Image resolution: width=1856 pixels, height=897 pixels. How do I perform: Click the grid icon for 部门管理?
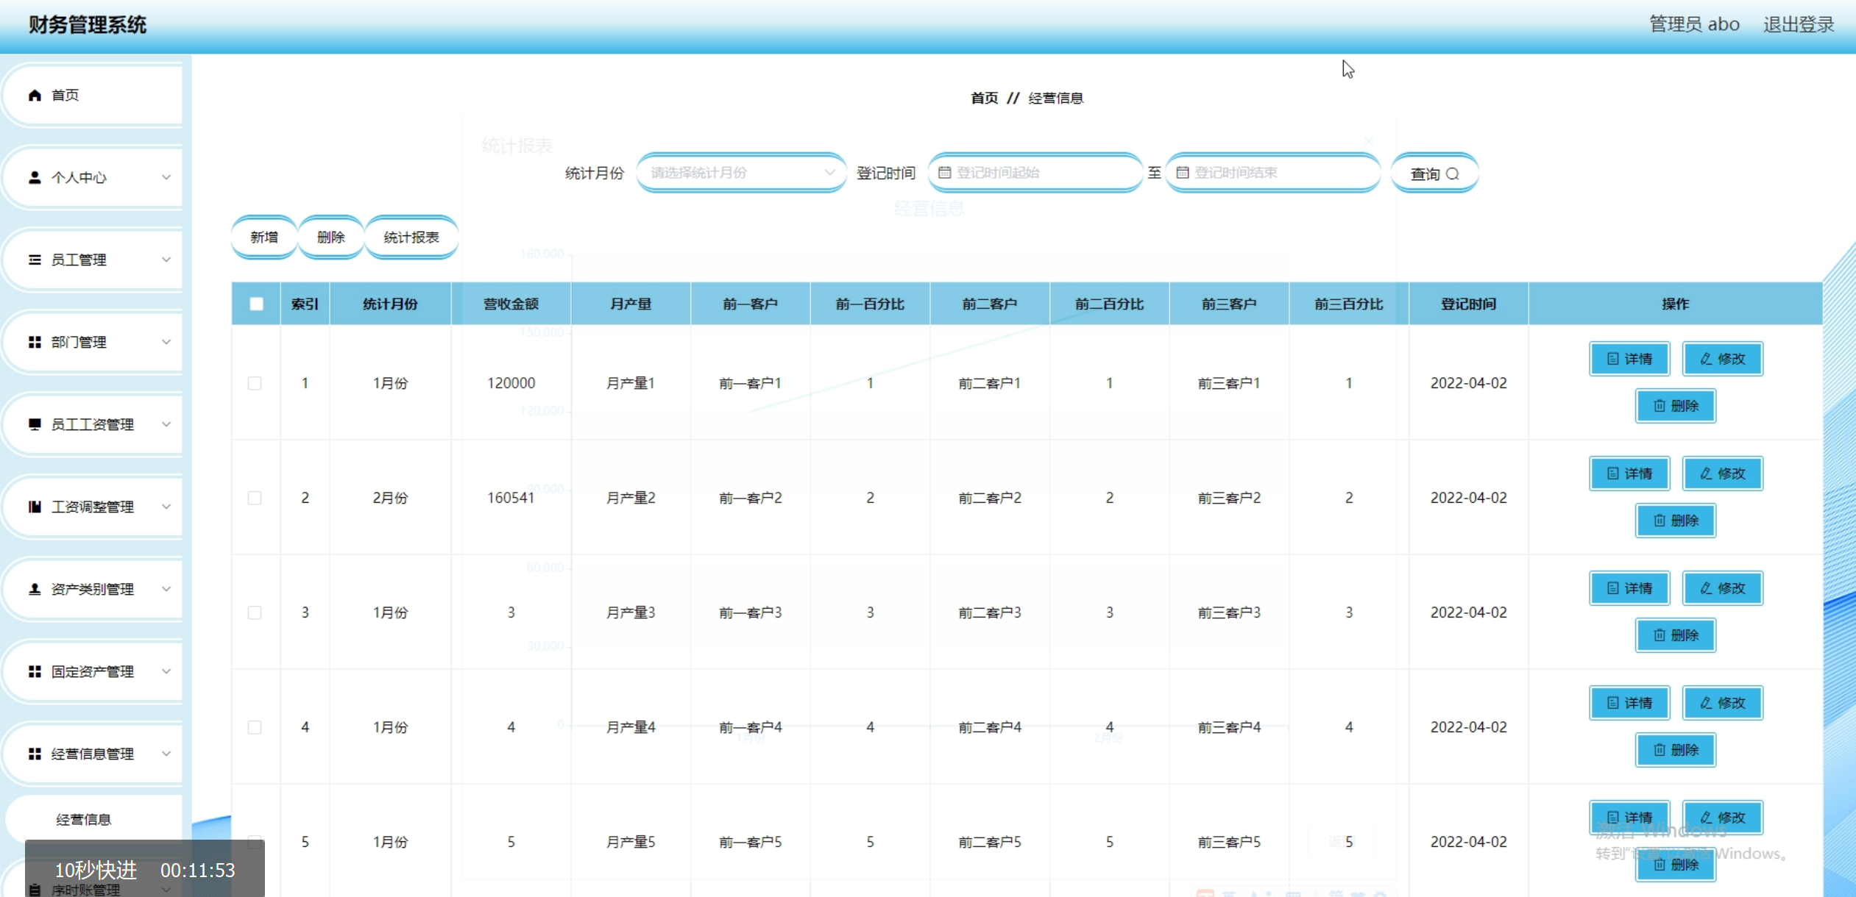tap(35, 343)
